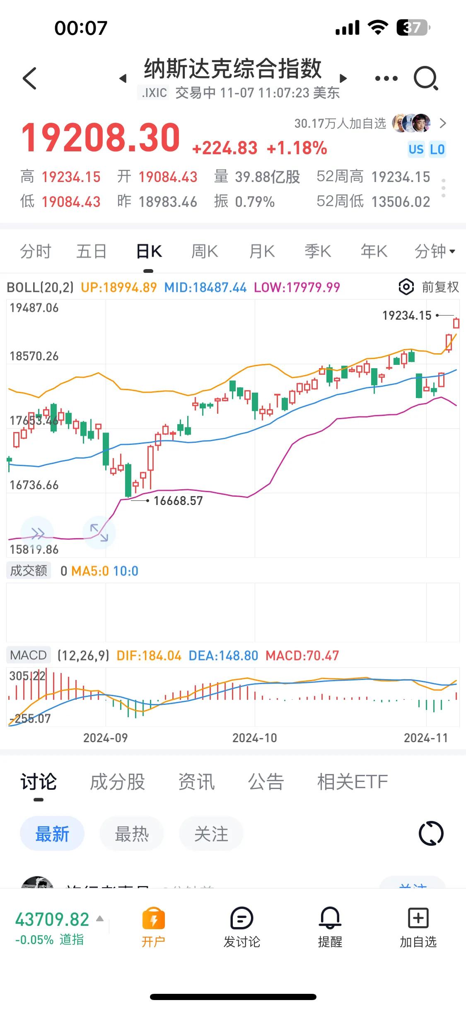Screen dimensions: 466x1010
Task: Switch to previous index with left triangle
Action: 123,78
